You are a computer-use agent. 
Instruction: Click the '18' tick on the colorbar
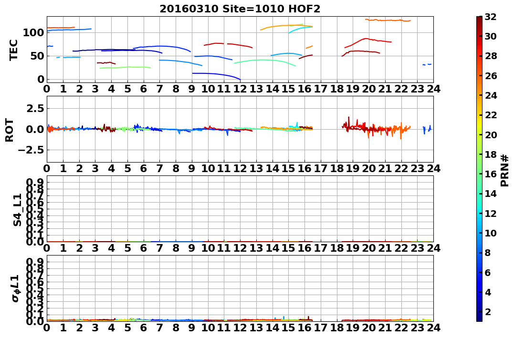point(491,154)
